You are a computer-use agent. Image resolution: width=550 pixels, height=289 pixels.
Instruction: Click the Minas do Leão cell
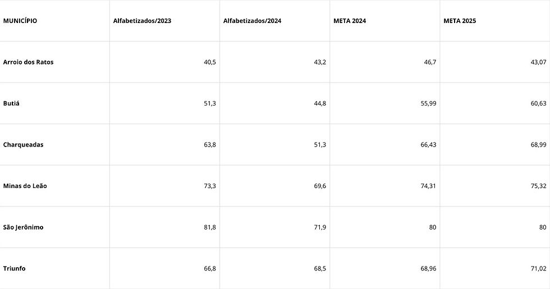(25, 186)
